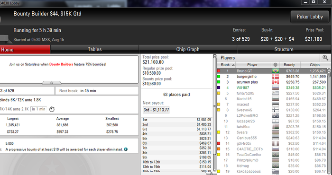The image size is (332, 175).
Task: Click the 2nd place $1,485.23 payout row
Action: click(x=176, y=124)
